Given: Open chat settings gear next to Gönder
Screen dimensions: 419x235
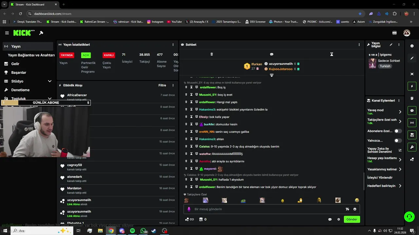Looking at the screenshot, I should tap(339, 219).
